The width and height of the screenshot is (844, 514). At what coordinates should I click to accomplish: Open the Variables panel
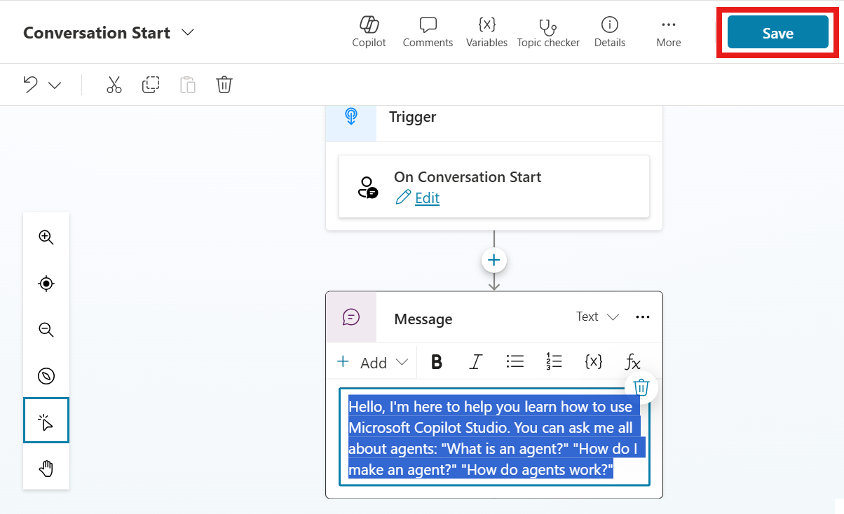pos(486,32)
